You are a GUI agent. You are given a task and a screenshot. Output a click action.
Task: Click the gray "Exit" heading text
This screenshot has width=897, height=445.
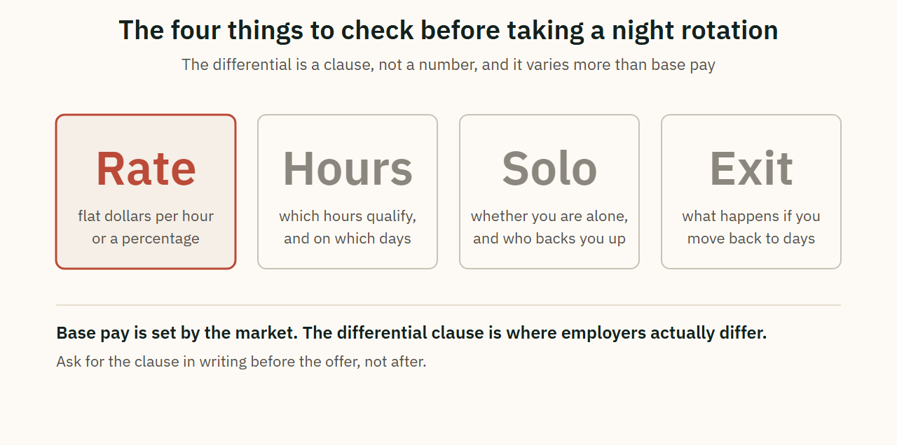coord(751,169)
